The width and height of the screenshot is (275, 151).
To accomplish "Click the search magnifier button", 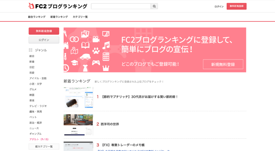I will point(154,6).
